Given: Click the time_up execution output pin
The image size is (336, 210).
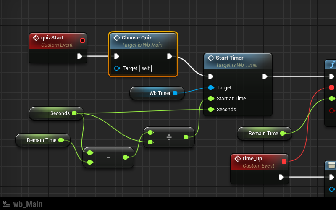Looking at the screenshot, I should tap(281, 177).
